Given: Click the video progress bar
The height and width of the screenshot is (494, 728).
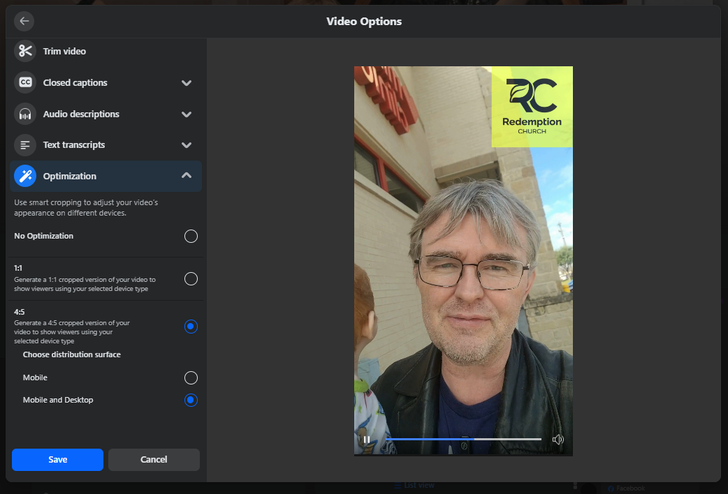Looking at the screenshot, I should point(464,439).
